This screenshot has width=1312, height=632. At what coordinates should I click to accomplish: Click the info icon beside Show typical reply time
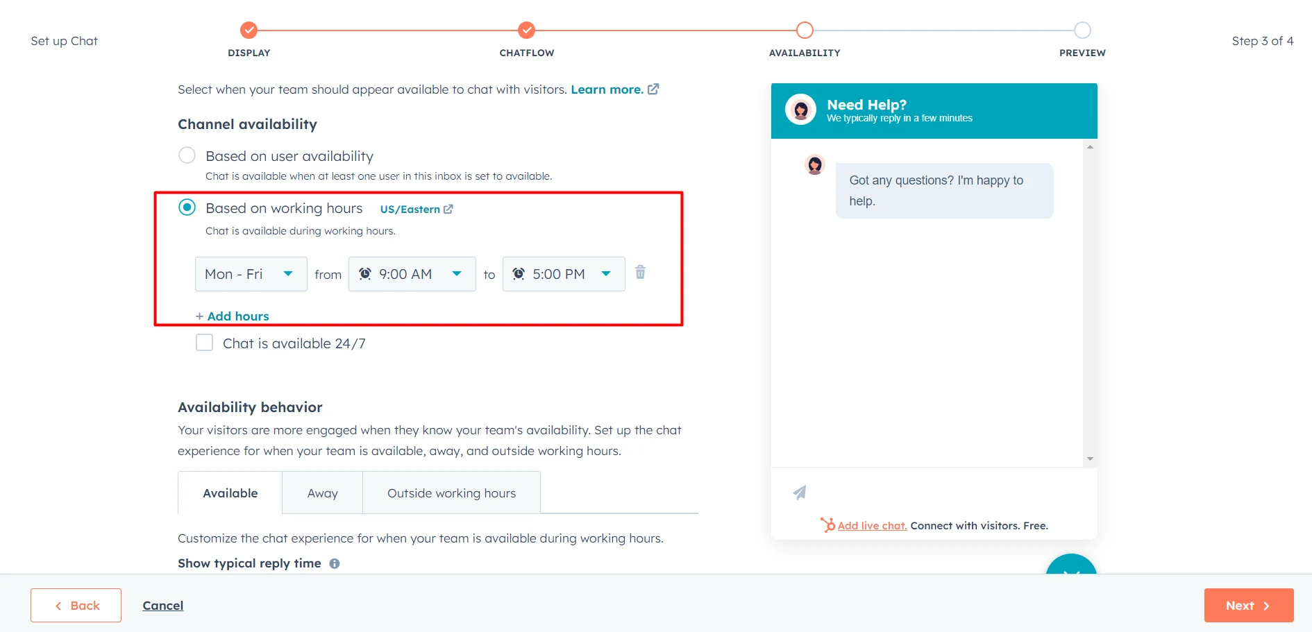[x=335, y=563]
